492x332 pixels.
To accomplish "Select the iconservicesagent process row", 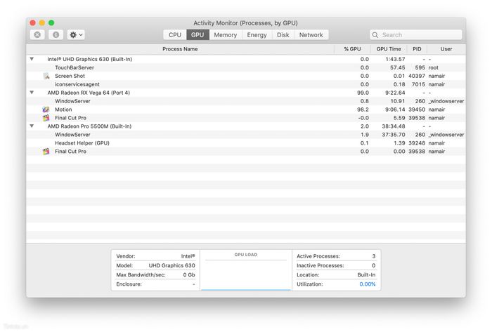I will 246,84.
